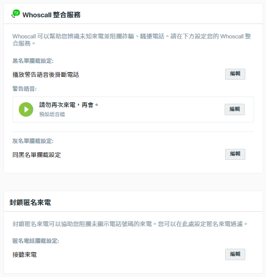Click the 警告語音 label
This screenshot has height=277, width=266.
pos(25,89)
